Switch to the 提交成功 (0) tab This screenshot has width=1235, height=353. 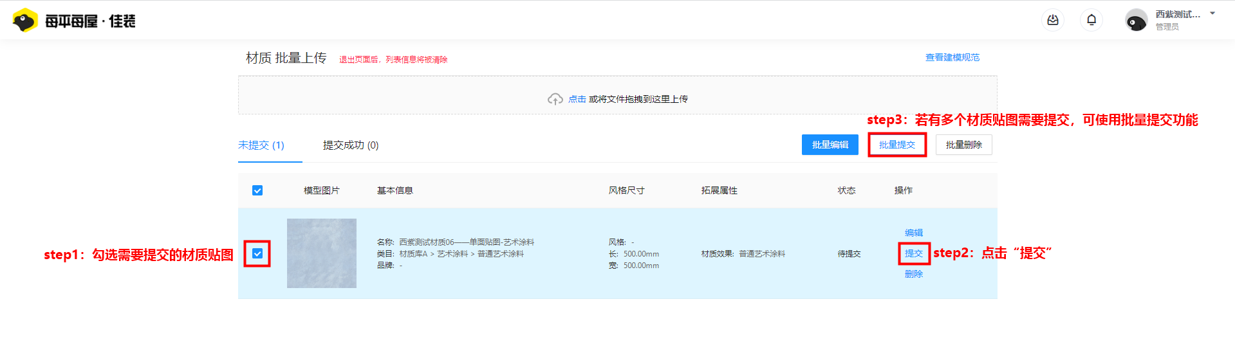351,145
